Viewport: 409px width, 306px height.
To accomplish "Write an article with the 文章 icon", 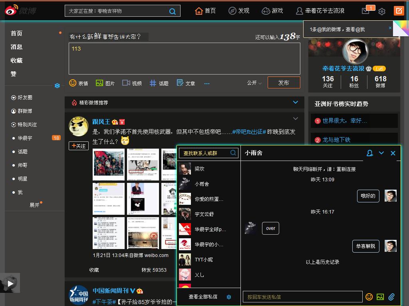I will pos(186,83).
